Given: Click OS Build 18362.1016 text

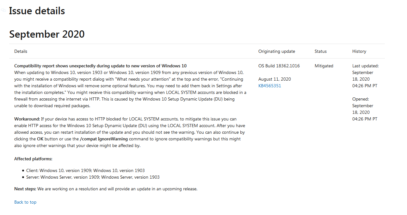Looking at the screenshot, I should 279,66.
